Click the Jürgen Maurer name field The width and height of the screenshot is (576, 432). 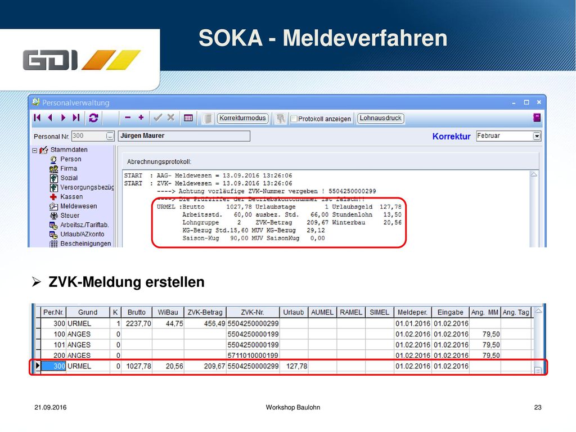(184, 136)
